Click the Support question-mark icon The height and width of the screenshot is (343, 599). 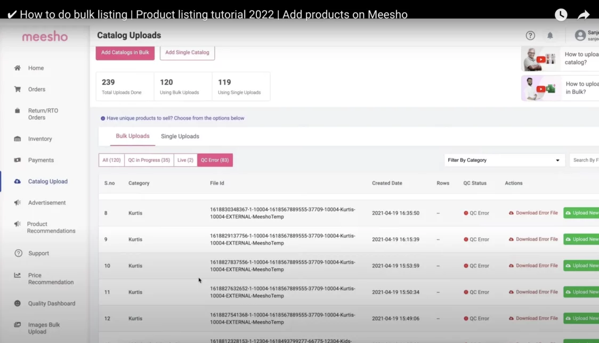click(x=18, y=253)
